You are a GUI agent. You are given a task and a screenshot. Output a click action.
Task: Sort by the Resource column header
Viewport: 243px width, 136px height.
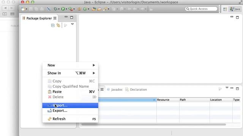(x=168, y=100)
